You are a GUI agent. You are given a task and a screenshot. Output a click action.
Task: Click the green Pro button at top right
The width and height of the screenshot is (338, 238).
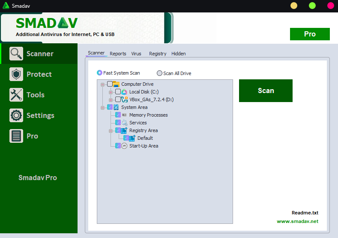(310, 34)
